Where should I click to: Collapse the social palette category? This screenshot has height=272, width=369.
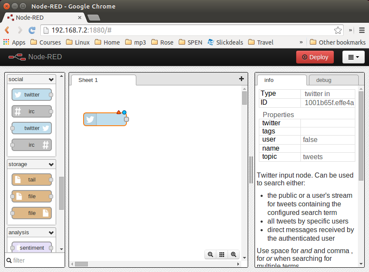click(x=51, y=79)
